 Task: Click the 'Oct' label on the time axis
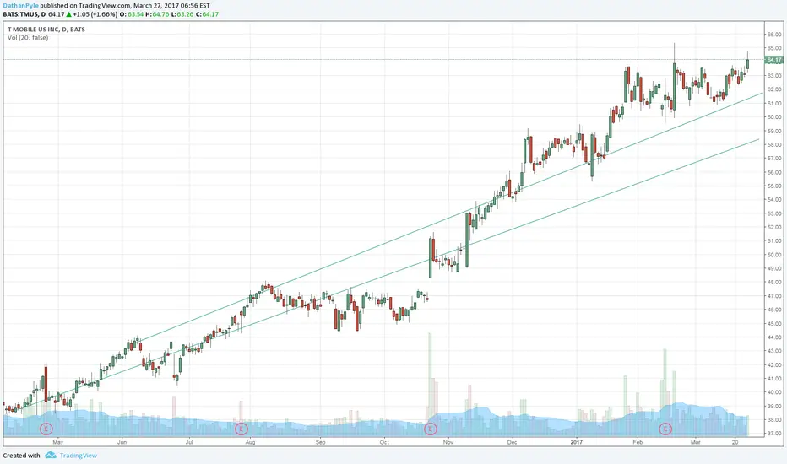click(x=384, y=442)
